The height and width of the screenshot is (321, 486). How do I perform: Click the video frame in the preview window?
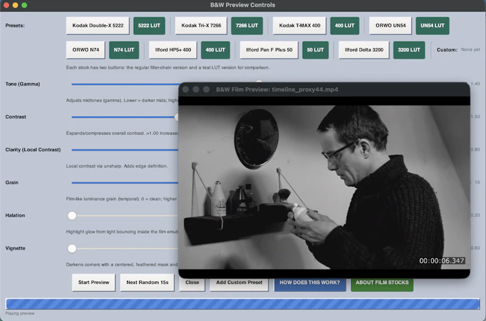tap(324, 188)
